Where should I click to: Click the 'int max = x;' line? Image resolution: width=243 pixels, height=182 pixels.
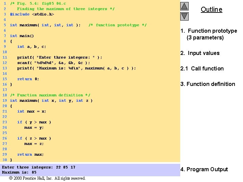[32, 112]
